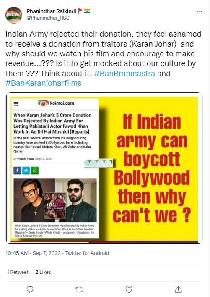
Task: Open the 10:45 AM Sep 7, 2022 timestamp
Action: (33, 253)
